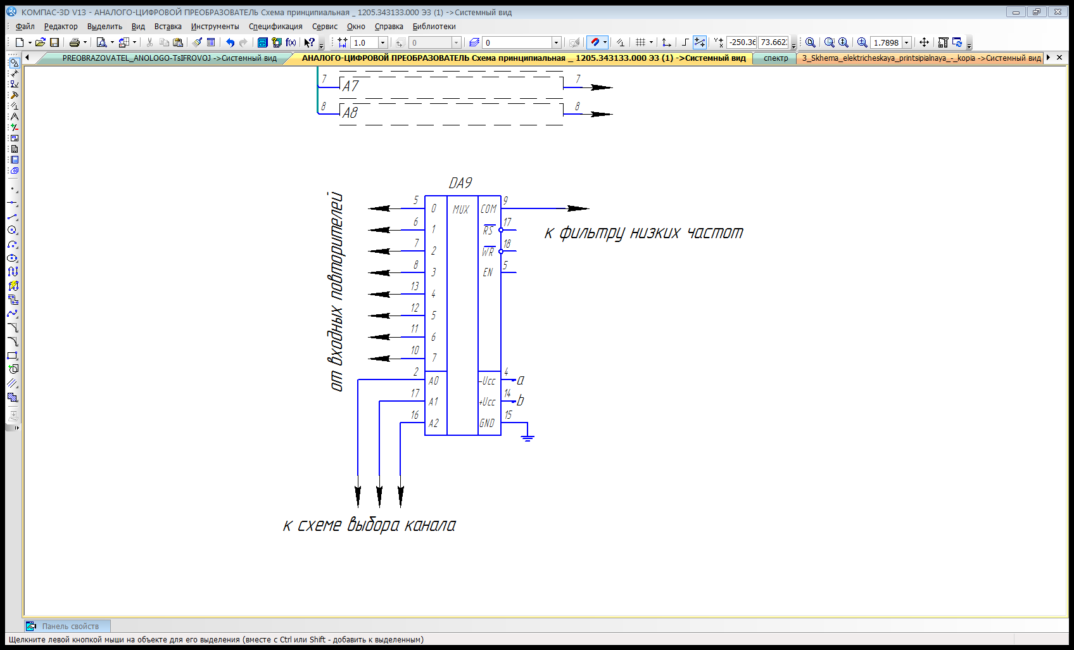Open the variables f(x) panel
The height and width of the screenshot is (650, 1074).
point(291,42)
